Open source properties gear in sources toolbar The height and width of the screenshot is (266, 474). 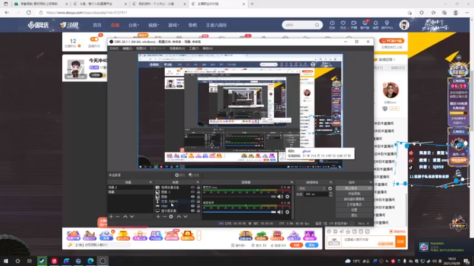point(171,216)
